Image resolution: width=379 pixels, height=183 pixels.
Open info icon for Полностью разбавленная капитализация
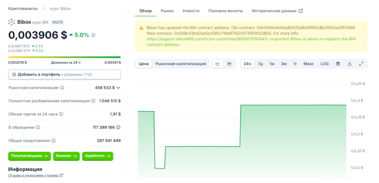click(x=93, y=101)
